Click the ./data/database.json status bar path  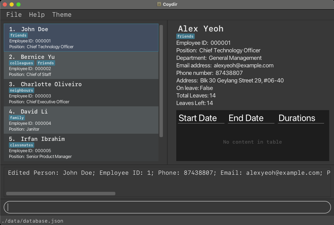click(x=33, y=221)
